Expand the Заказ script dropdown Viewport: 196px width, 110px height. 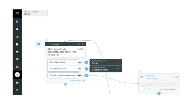point(118,62)
